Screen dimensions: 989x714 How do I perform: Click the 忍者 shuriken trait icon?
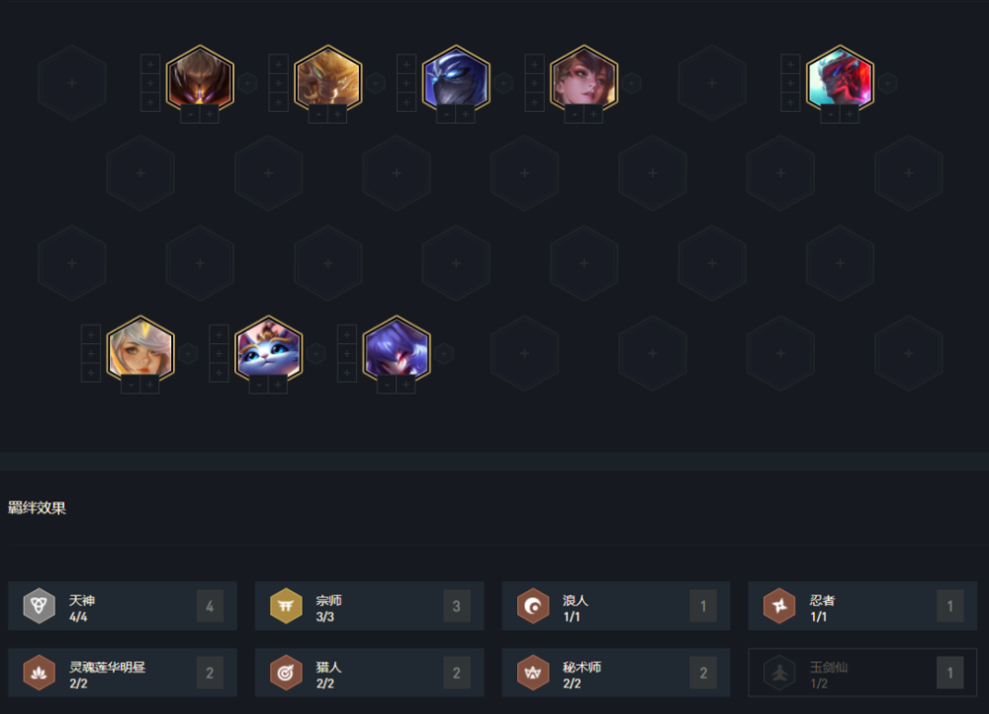[779, 605]
